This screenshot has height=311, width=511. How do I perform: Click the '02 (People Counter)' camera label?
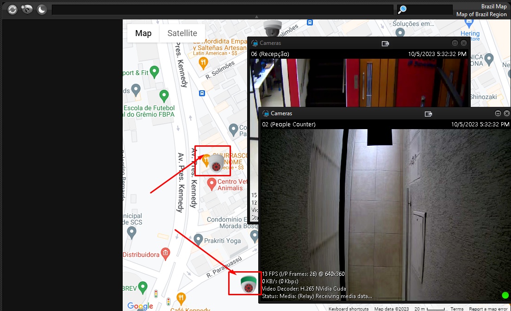point(289,124)
